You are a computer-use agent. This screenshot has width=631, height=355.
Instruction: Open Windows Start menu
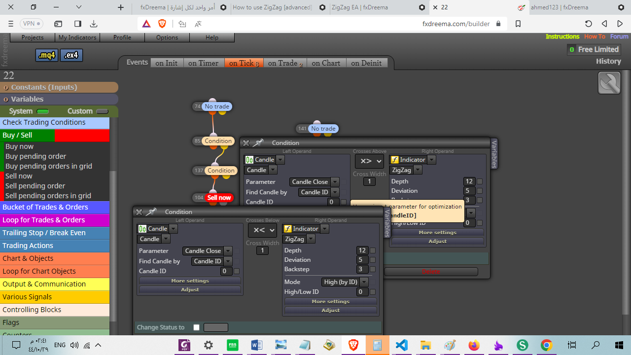(x=620, y=345)
